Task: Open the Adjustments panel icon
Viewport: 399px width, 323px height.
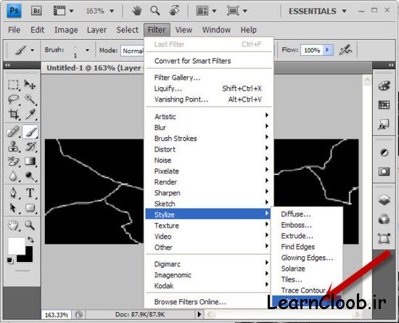Action: click(384, 152)
